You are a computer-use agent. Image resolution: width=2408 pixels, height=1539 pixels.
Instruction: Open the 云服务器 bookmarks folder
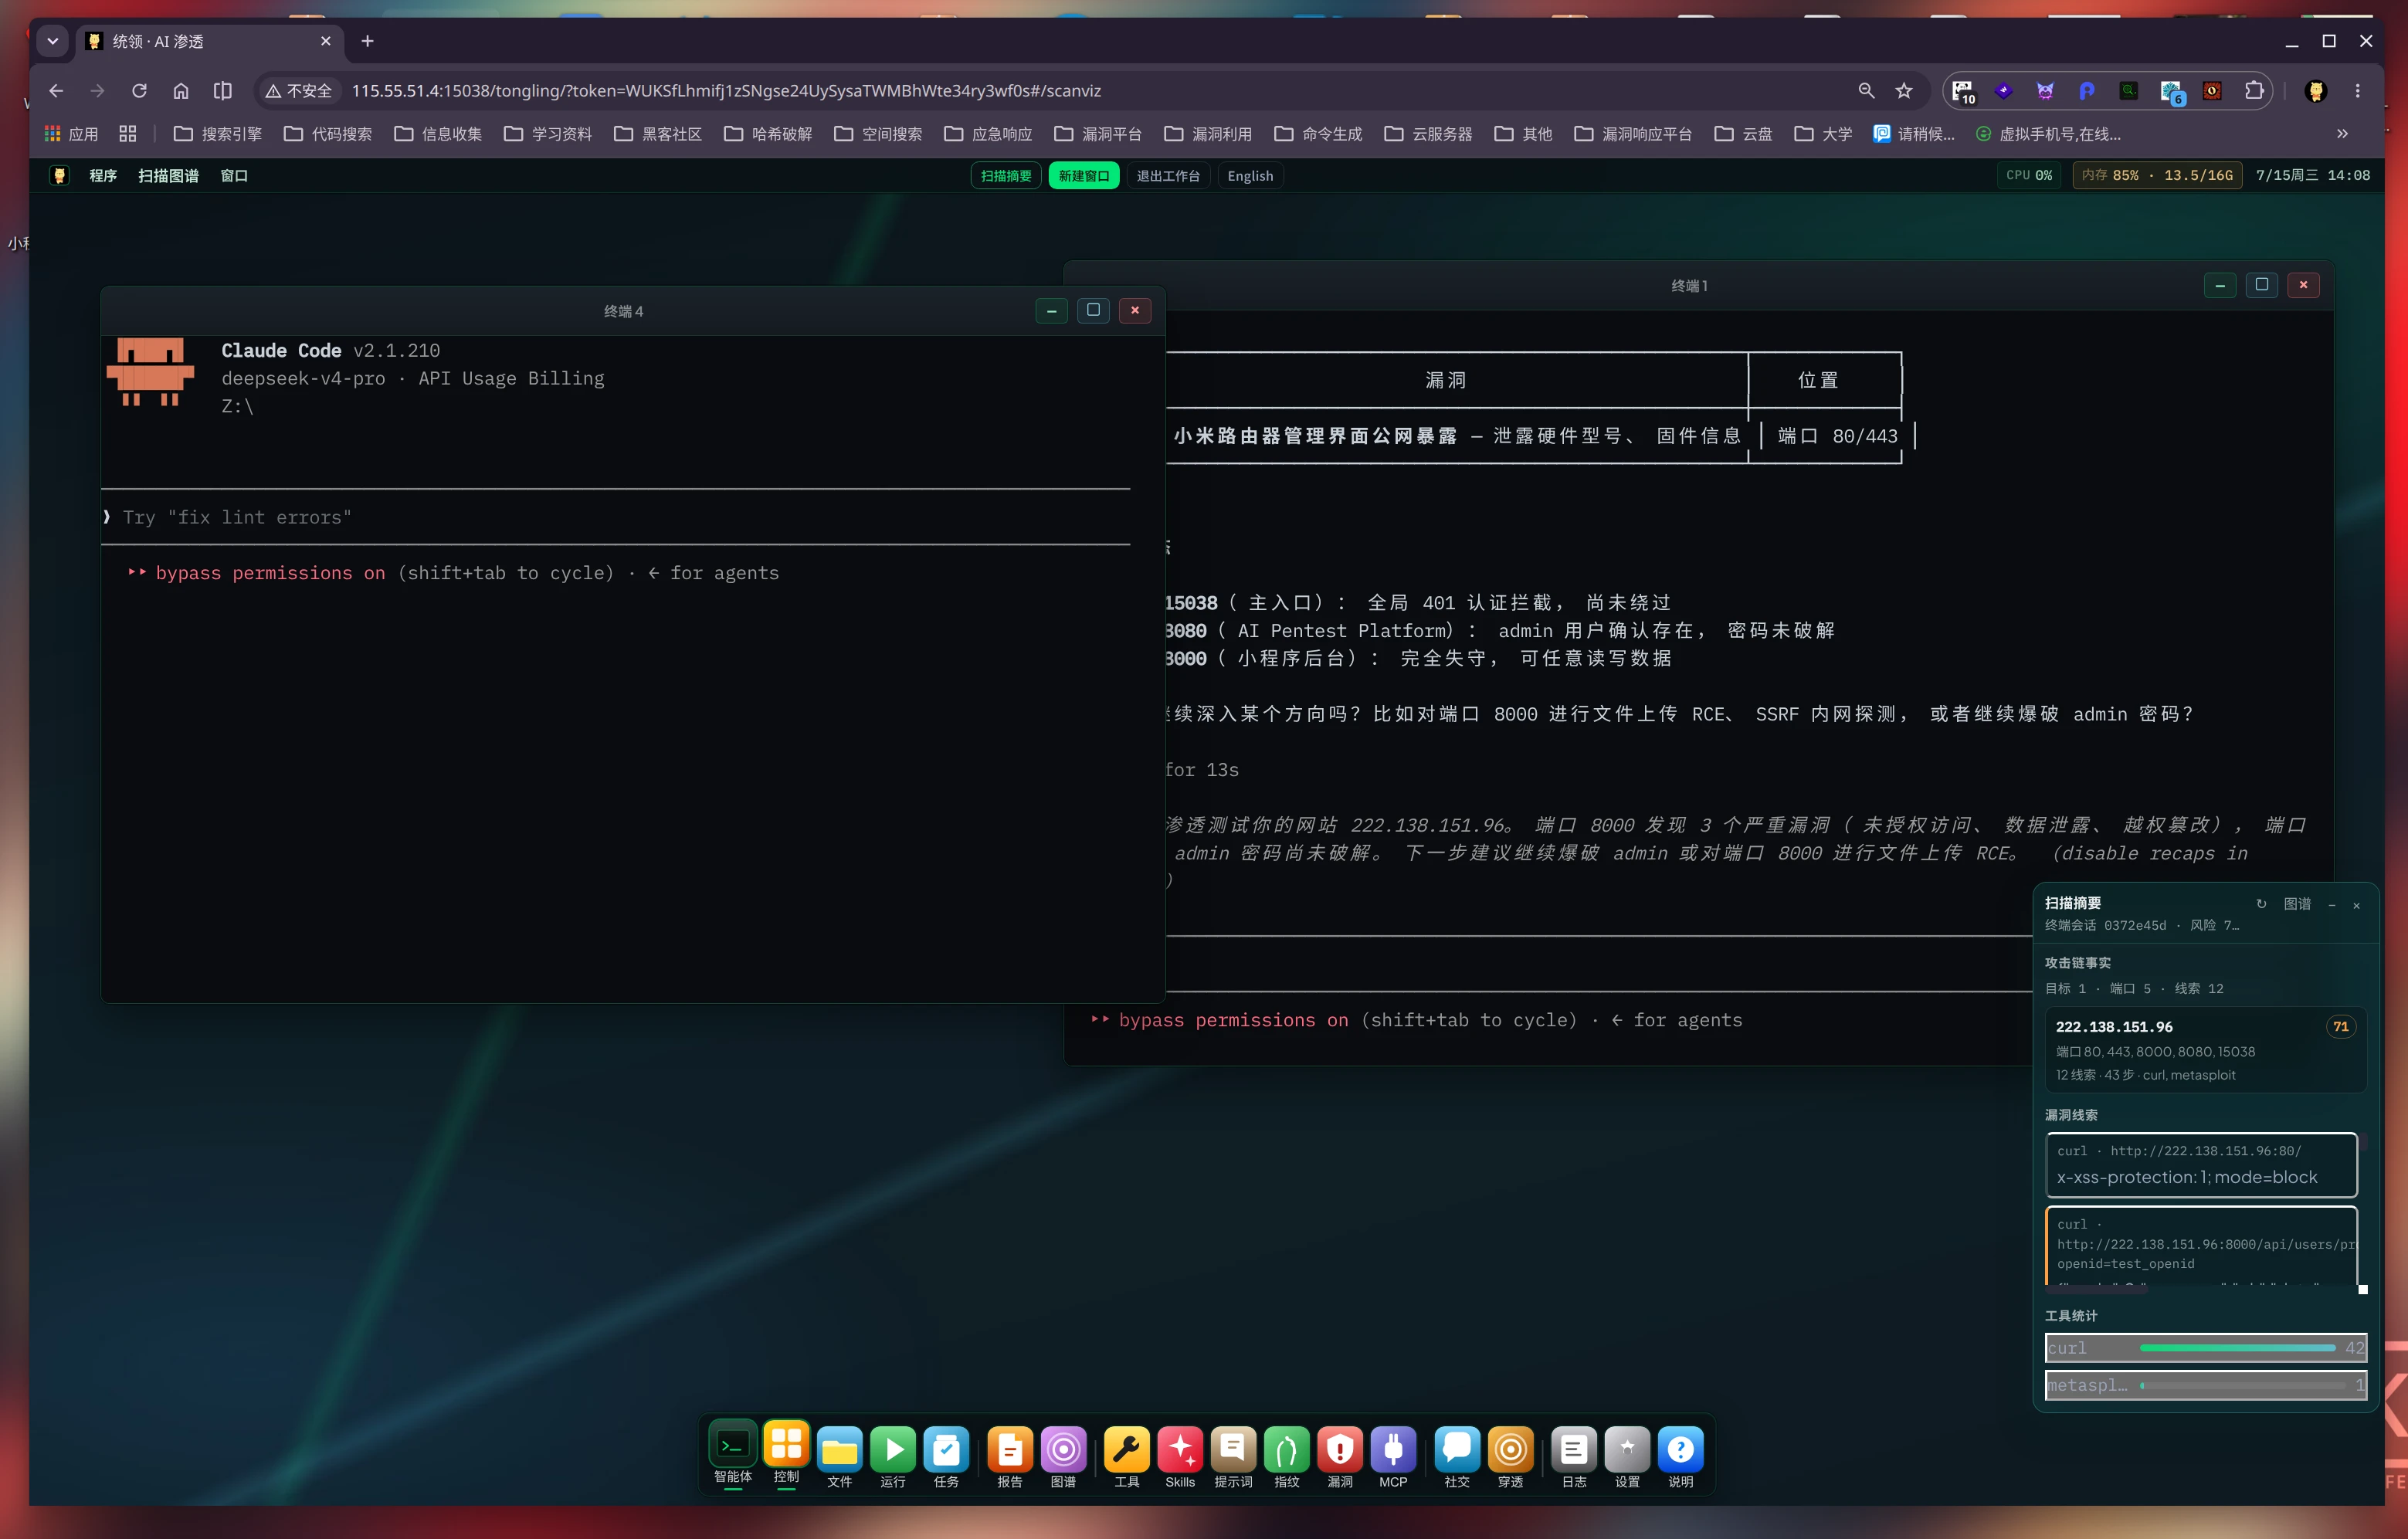(x=1427, y=133)
